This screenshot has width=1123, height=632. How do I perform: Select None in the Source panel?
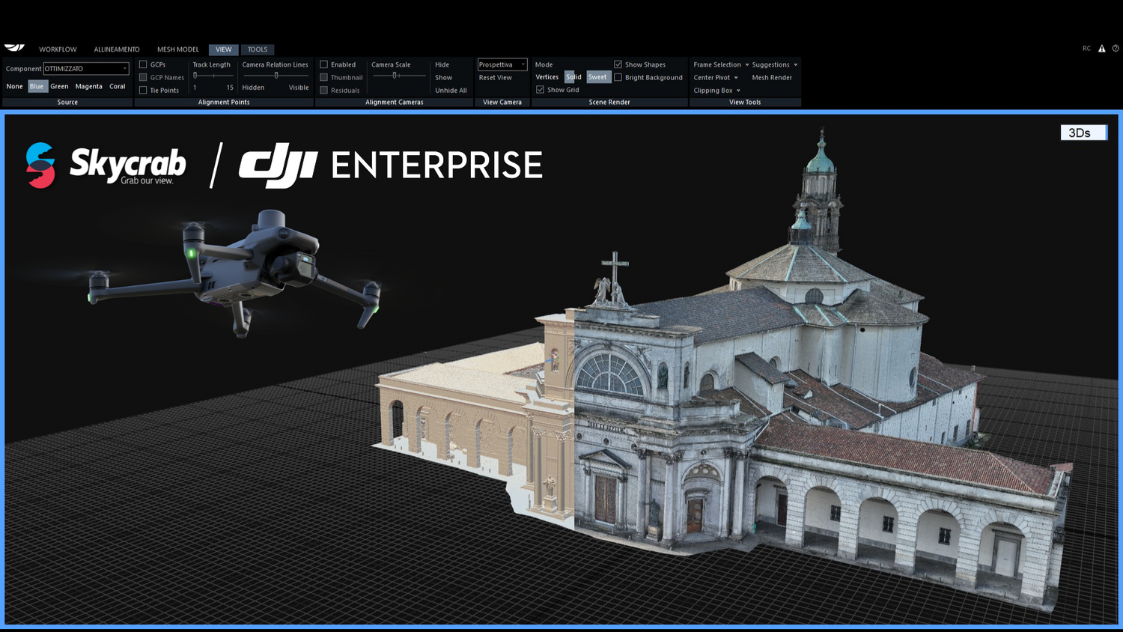click(x=13, y=85)
